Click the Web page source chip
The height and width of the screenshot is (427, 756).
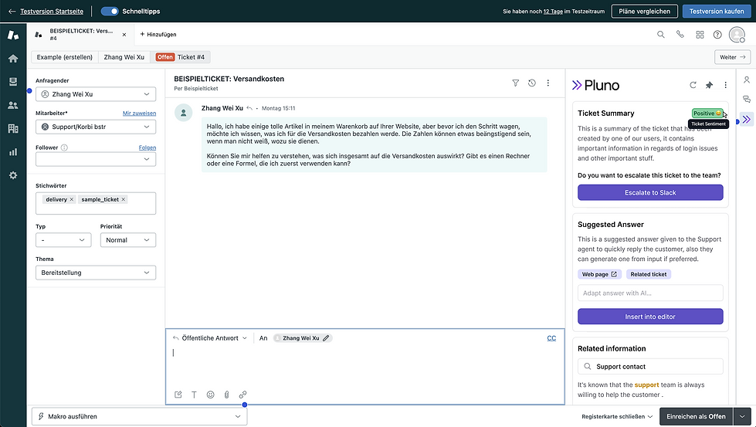[x=599, y=274]
